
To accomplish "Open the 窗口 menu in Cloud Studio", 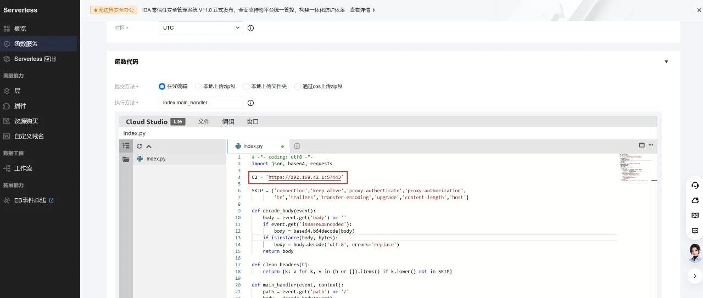I will click(253, 122).
